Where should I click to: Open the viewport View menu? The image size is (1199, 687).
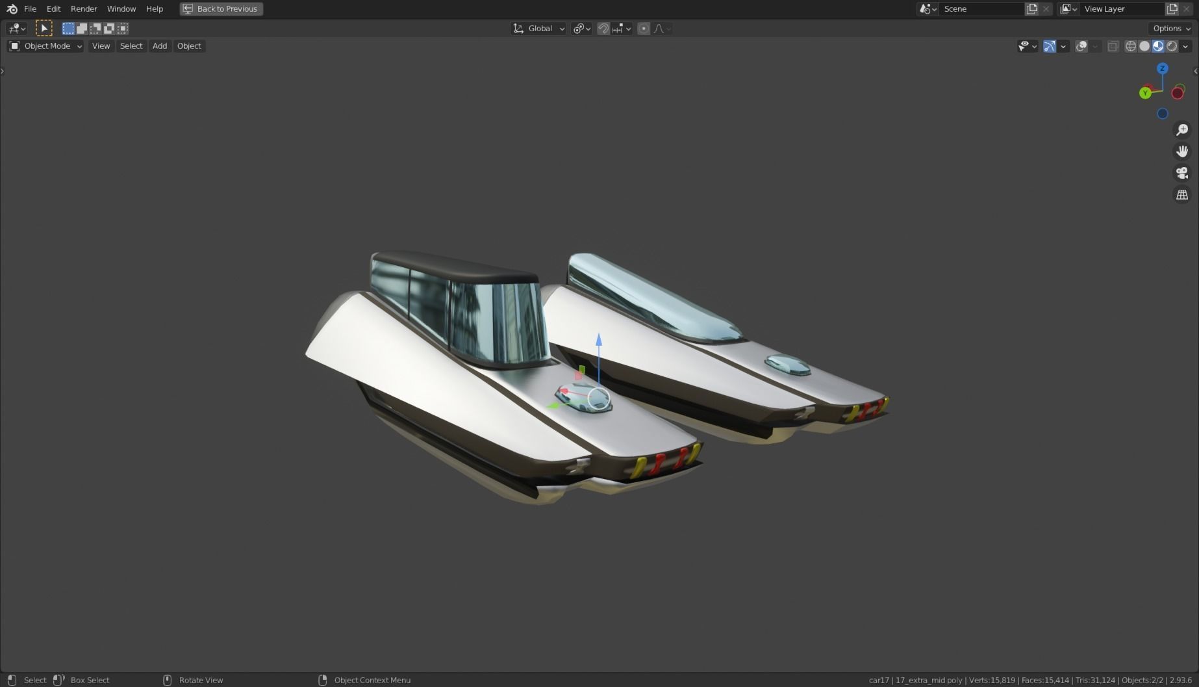(101, 45)
